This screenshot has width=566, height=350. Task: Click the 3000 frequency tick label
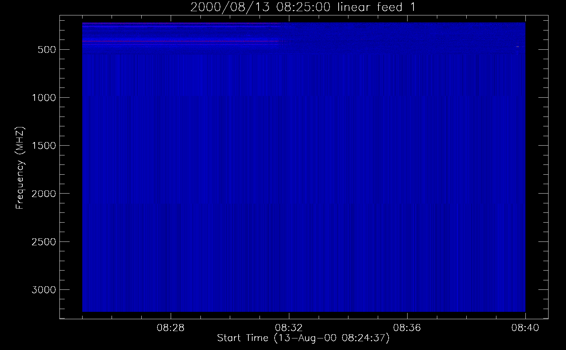[44, 290]
